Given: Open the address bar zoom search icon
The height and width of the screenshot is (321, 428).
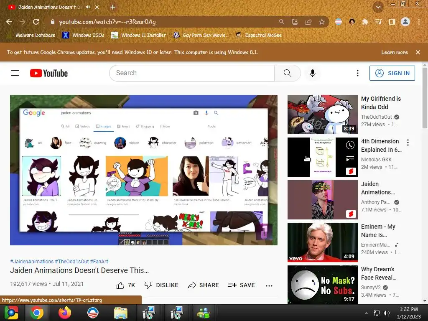Looking at the screenshot, I should point(281,22).
